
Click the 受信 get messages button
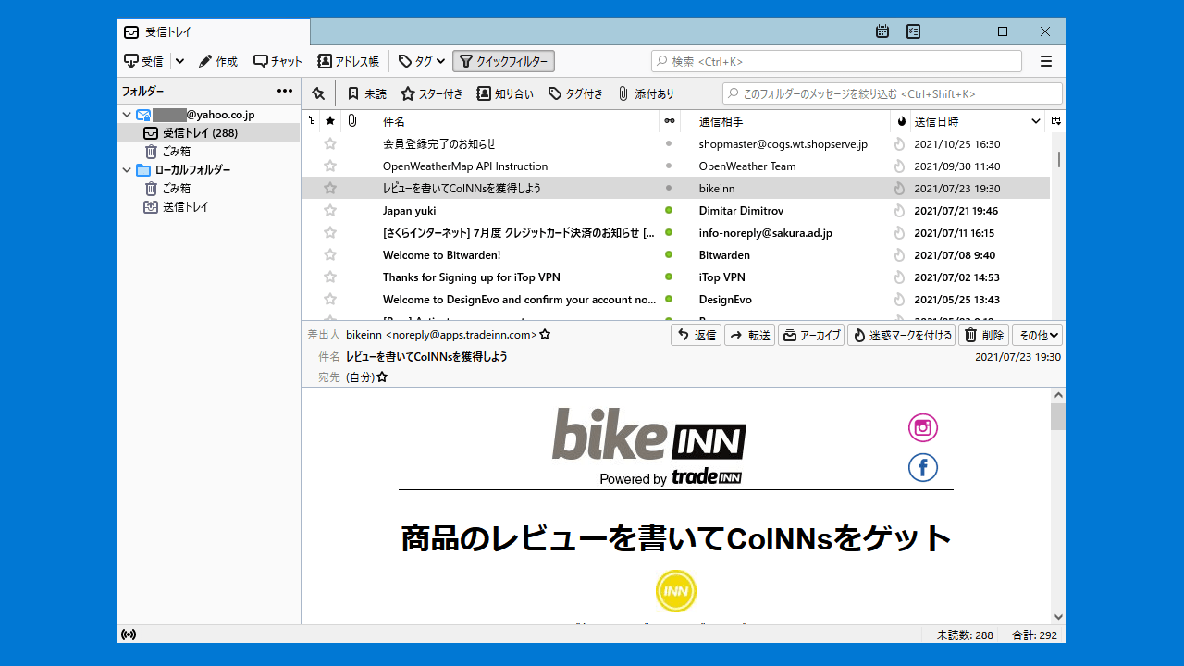(x=143, y=61)
